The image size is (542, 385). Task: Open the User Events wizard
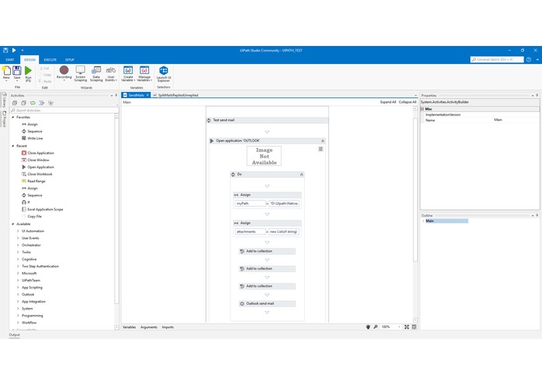111,70
